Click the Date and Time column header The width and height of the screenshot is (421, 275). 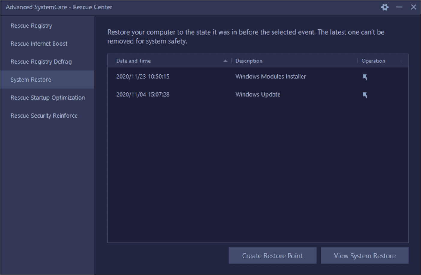170,61
